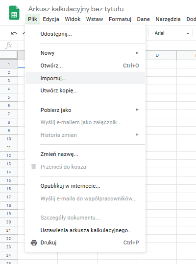Viewport: 196px width, 264px height.
Task: Select row 14 header
Action: (x=9, y=172)
